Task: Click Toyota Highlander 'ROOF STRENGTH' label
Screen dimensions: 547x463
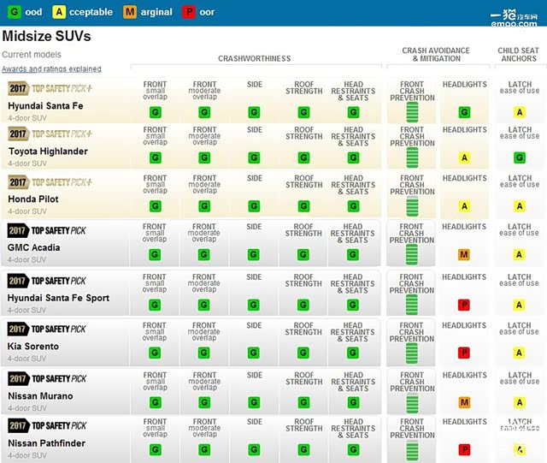Action: point(304,134)
